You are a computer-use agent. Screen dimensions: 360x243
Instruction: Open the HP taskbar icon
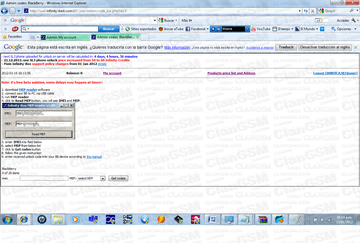click(41, 219)
